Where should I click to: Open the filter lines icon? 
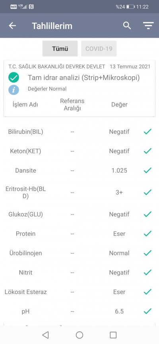(148, 26)
